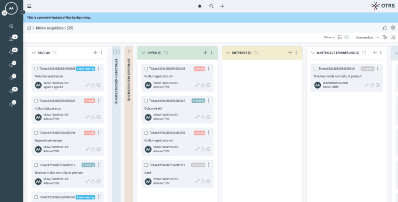
Task: Sort the ENTFERNT column
Action: point(256,53)
